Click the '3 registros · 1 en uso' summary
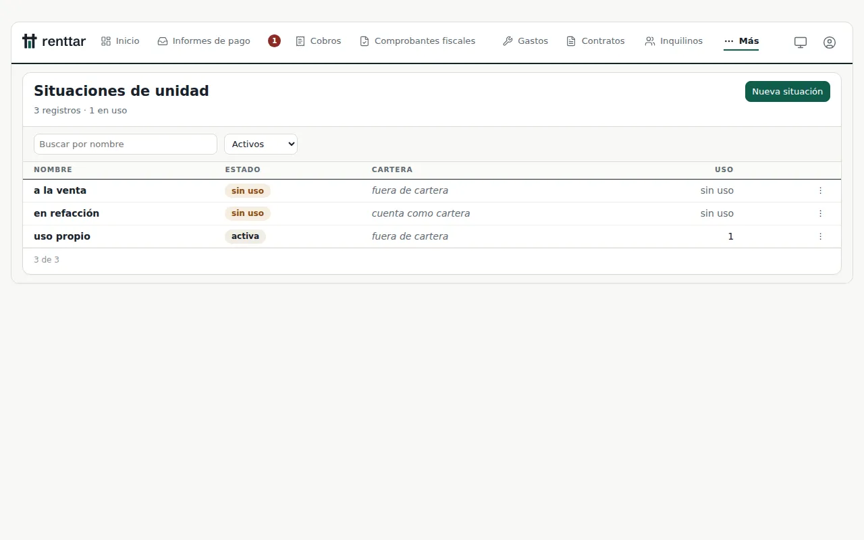 point(80,110)
